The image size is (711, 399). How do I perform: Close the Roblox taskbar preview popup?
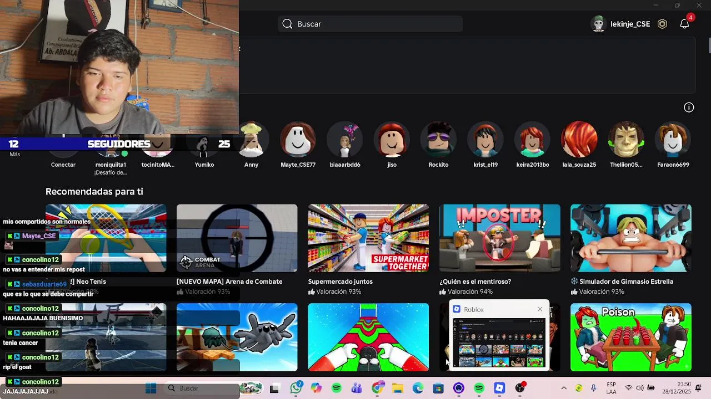[x=540, y=309]
